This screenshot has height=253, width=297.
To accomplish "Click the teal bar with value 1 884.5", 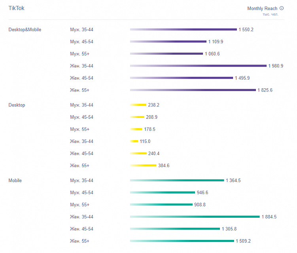I will 195,217.
